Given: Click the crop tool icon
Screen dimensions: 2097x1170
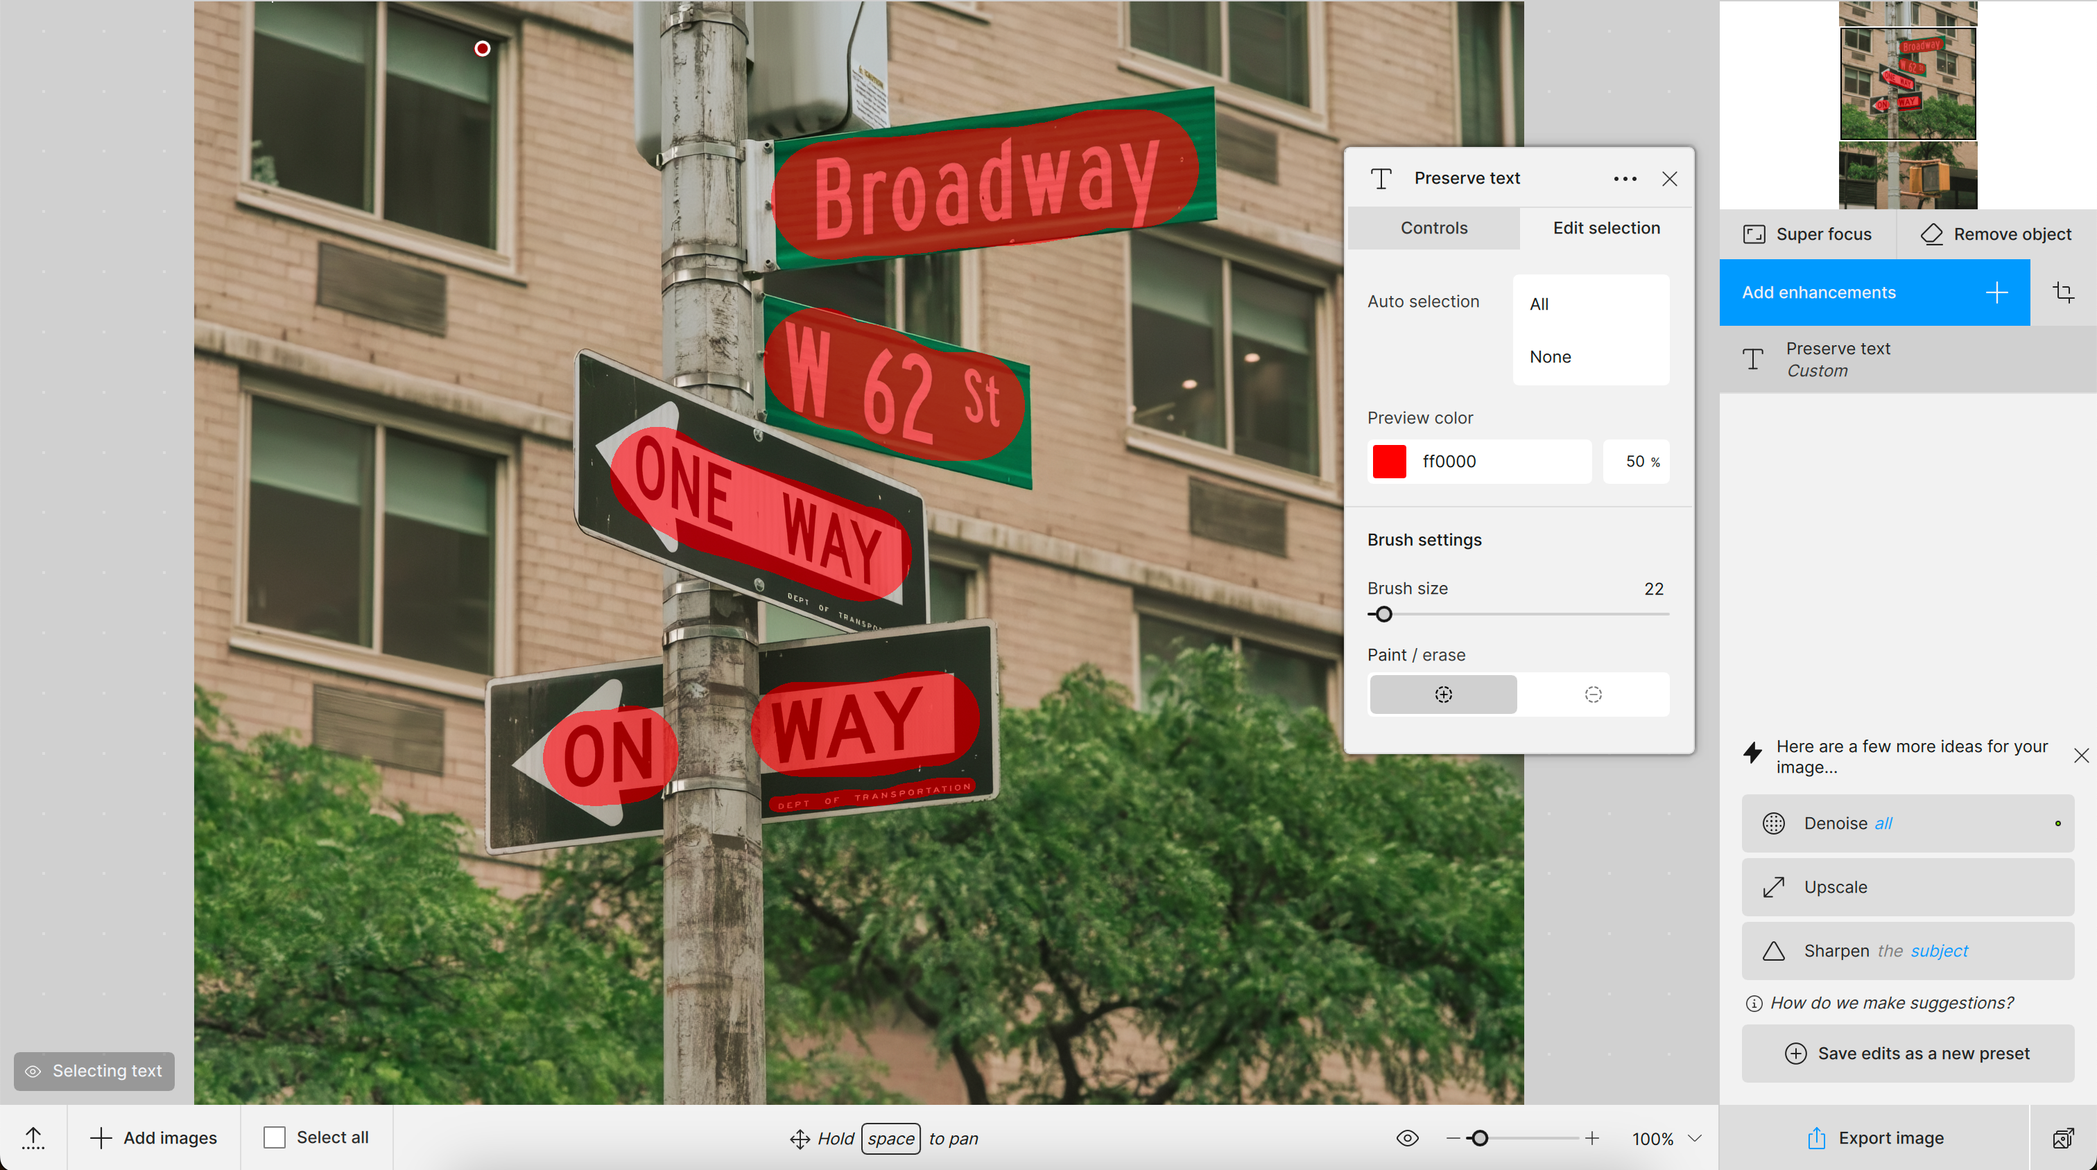Looking at the screenshot, I should [x=2063, y=292].
